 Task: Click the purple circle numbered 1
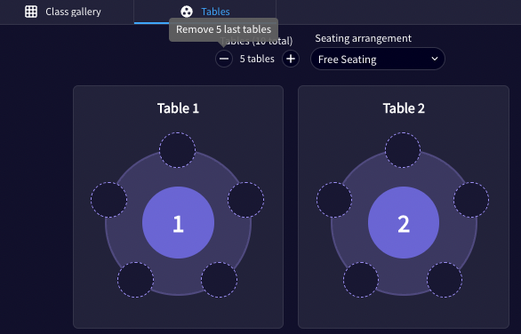coord(178,222)
